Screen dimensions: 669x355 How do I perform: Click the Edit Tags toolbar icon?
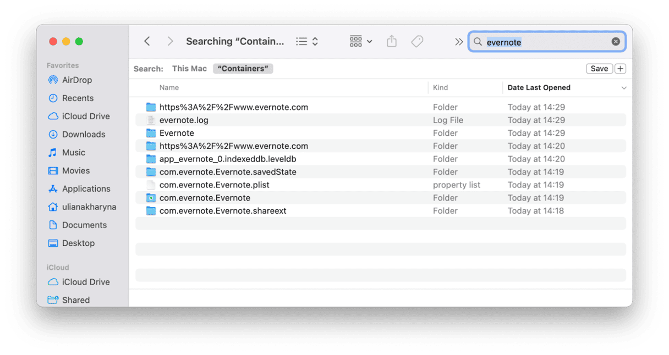coord(417,42)
